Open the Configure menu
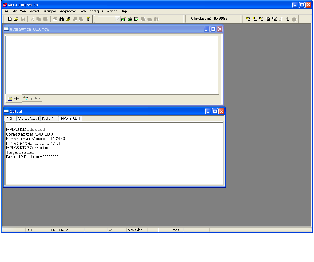Viewport: 314px width, 262px height. point(96,11)
